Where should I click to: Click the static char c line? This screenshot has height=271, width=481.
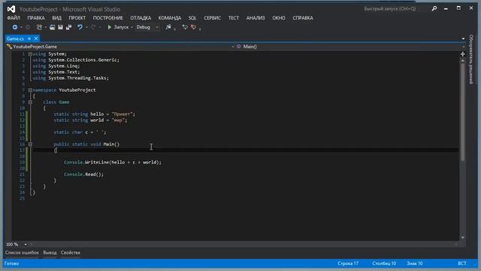pyautogui.click(x=80, y=132)
